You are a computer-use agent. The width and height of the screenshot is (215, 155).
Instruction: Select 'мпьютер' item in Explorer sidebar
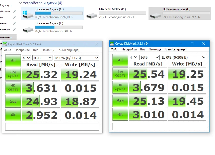pyautogui.click(x=8, y=37)
